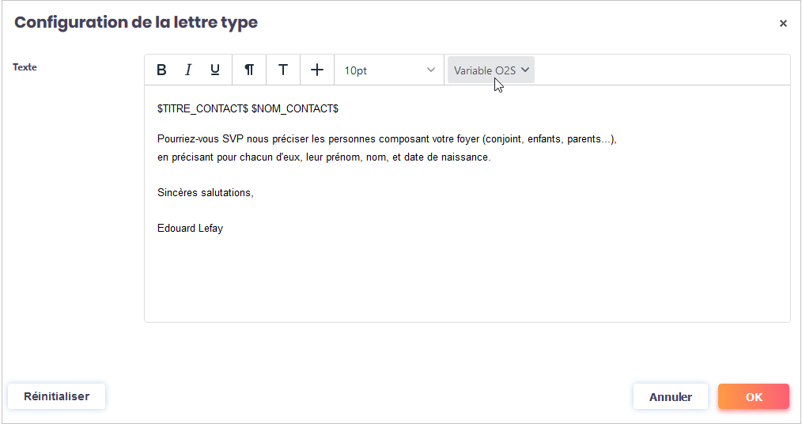Place cursor on $TITRE_CONTACT$ variable
Screen dimensions: 802x424
pyautogui.click(x=202, y=108)
